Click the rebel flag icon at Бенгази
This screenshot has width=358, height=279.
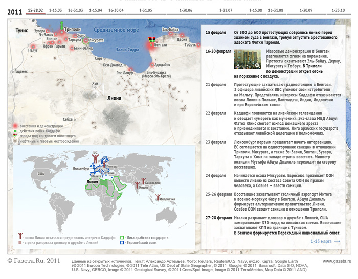point(151,40)
